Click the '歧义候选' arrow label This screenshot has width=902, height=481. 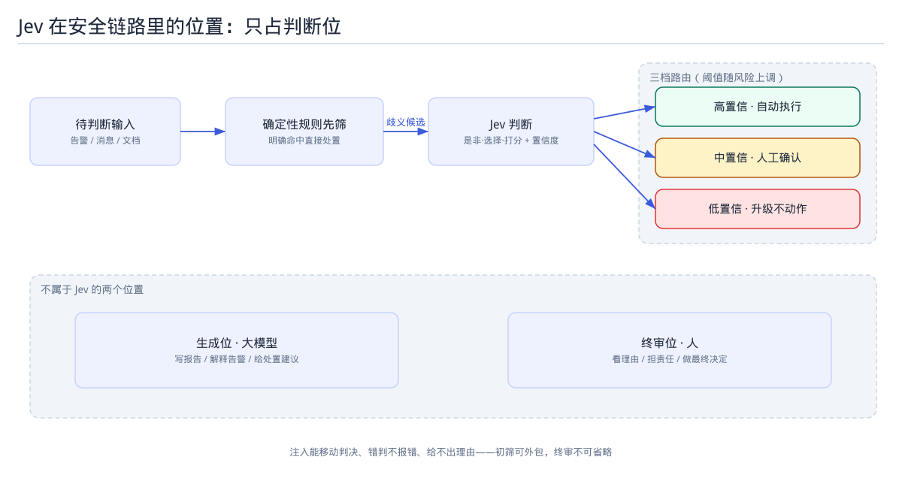coord(406,122)
